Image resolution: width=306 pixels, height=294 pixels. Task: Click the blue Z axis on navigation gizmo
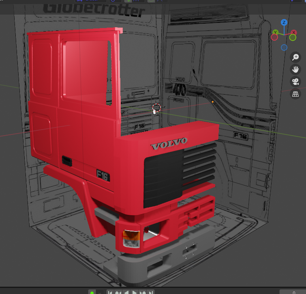tap(284, 22)
